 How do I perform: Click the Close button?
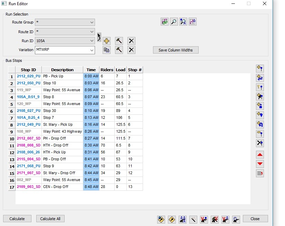coord(255,219)
